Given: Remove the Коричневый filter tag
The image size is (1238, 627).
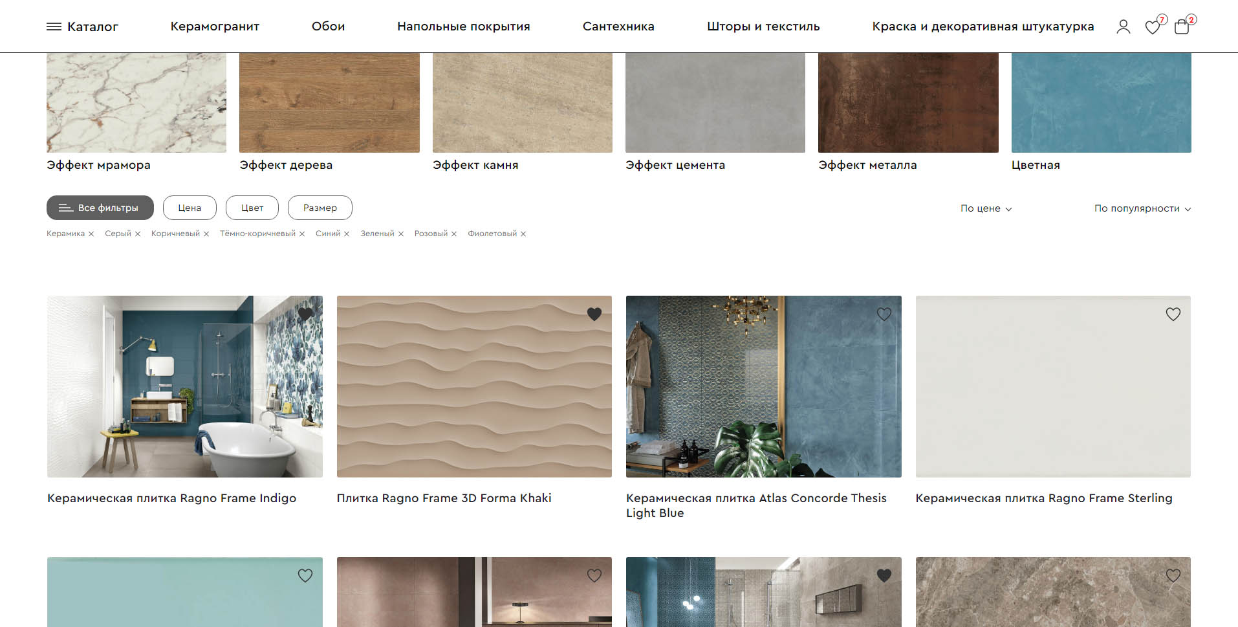Looking at the screenshot, I should (206, 234).
